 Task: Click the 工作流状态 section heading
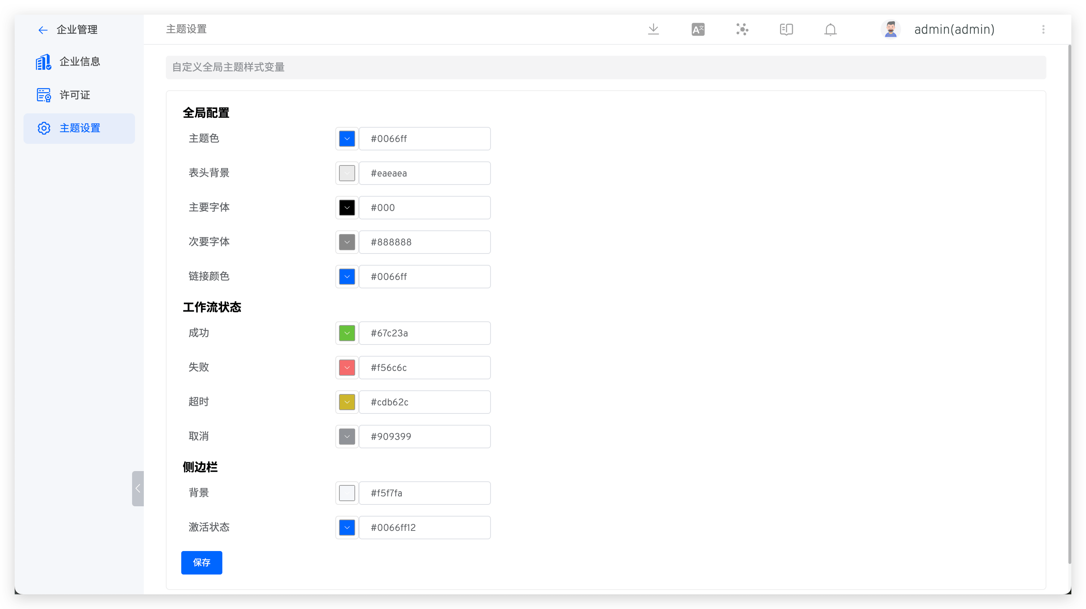click(212, 307)
